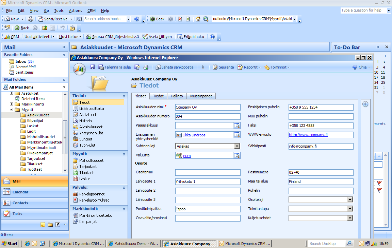Viewport: 392px width, 248px height.
Task: Open the Toiminnot dropdown menu
Action: [x=277, y=67]
